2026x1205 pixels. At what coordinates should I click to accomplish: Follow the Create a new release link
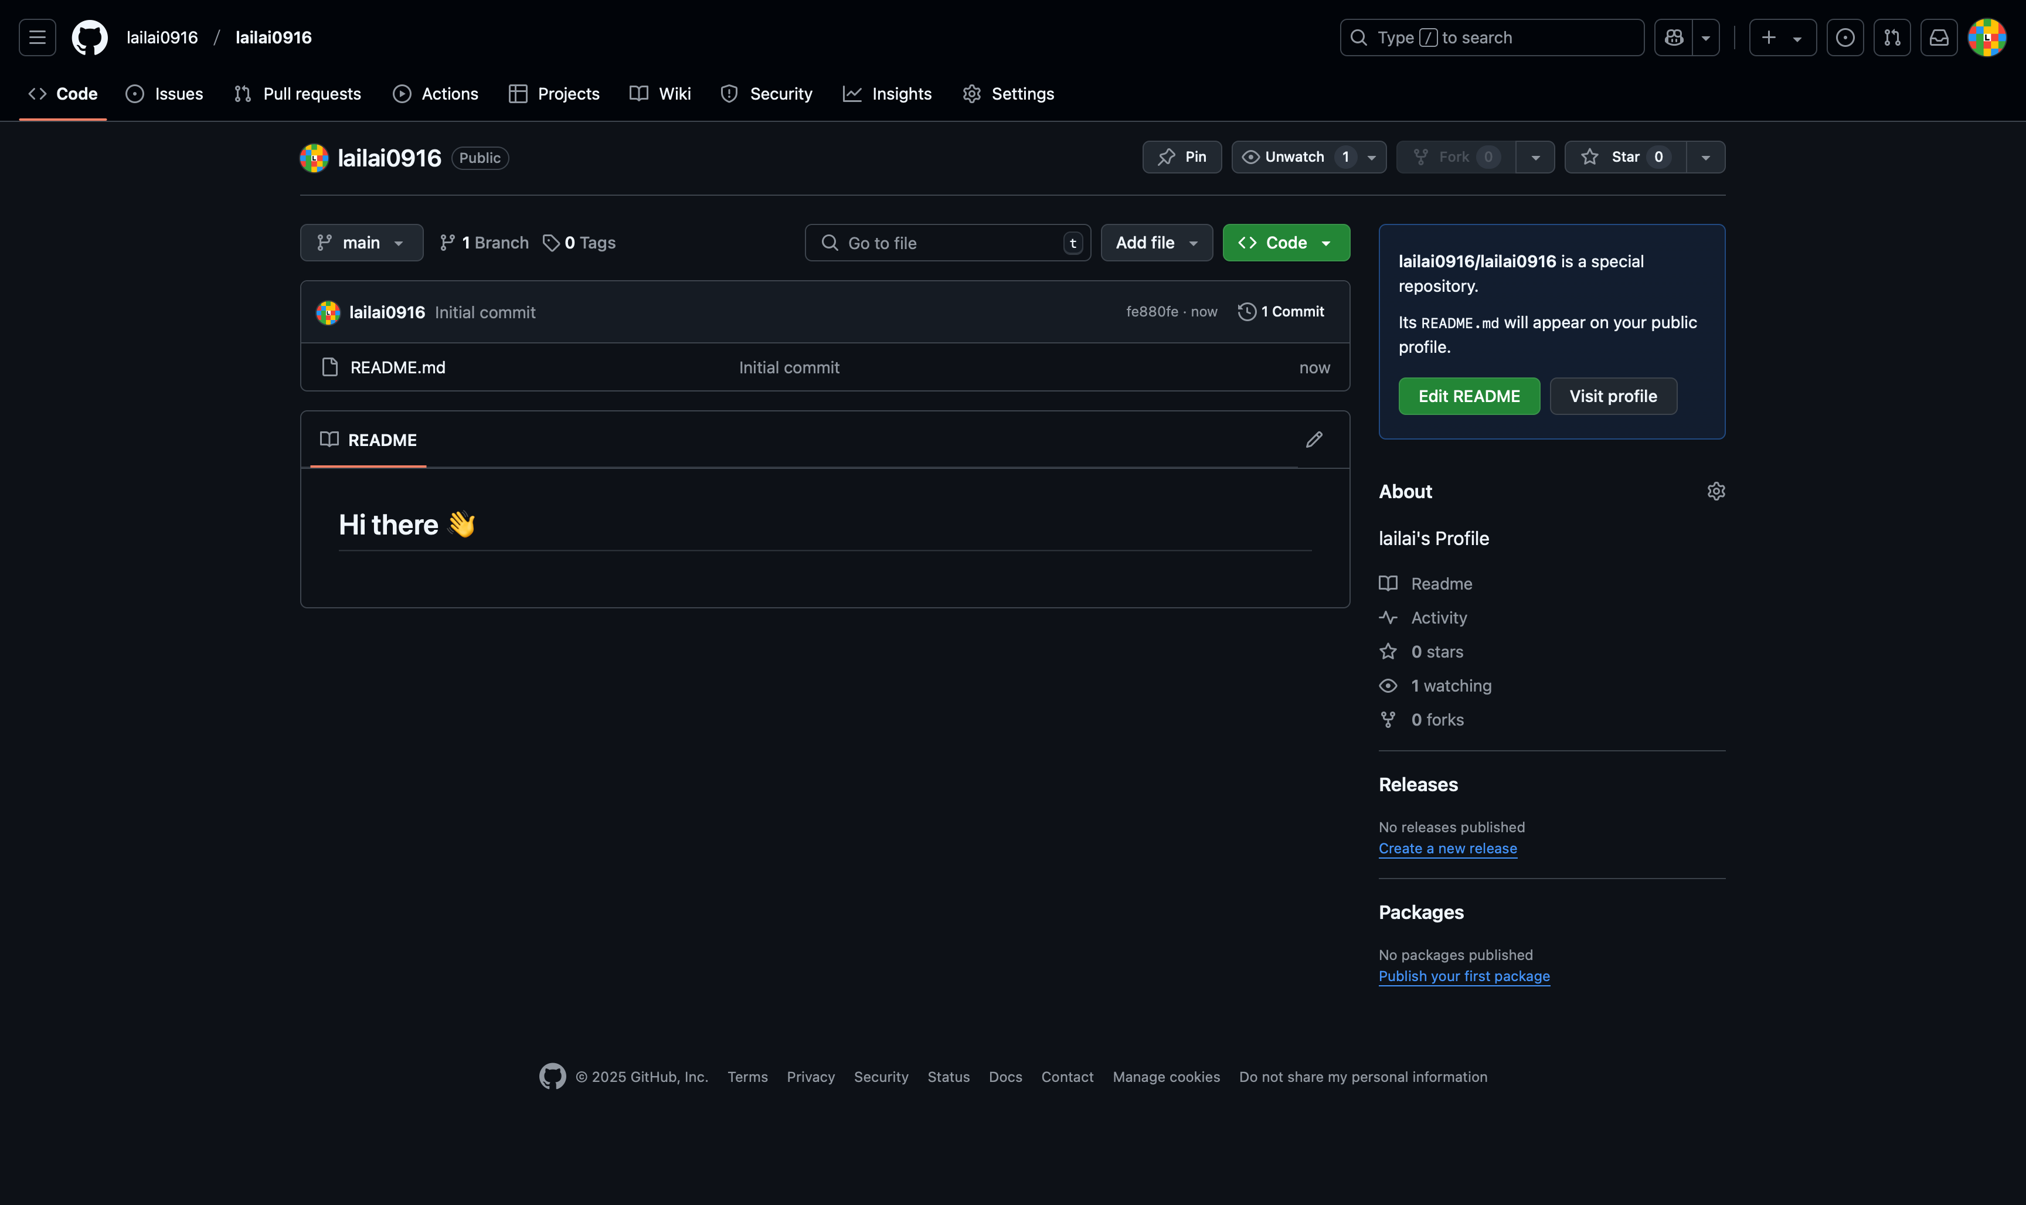coord(1447,849)
